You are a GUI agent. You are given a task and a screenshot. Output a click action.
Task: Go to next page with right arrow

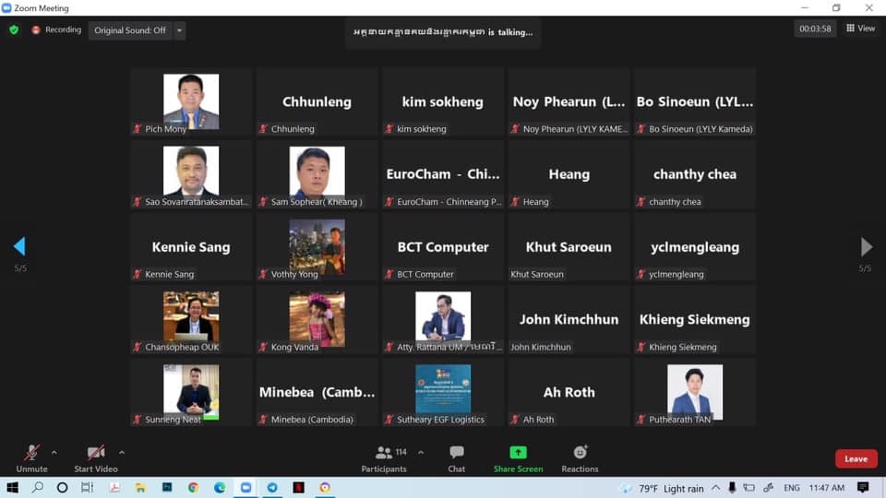click(866, 246)
